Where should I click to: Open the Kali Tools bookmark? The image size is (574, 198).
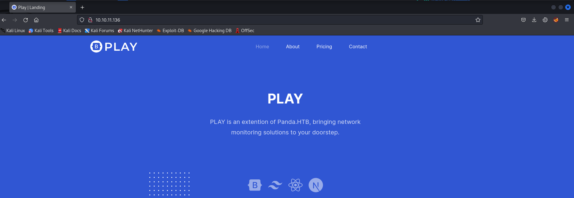(x=41, y=31)
